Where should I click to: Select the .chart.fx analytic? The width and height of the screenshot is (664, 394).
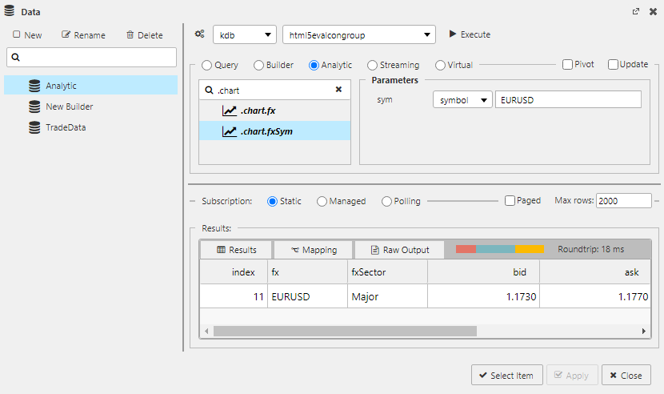[x=258, y=111]
